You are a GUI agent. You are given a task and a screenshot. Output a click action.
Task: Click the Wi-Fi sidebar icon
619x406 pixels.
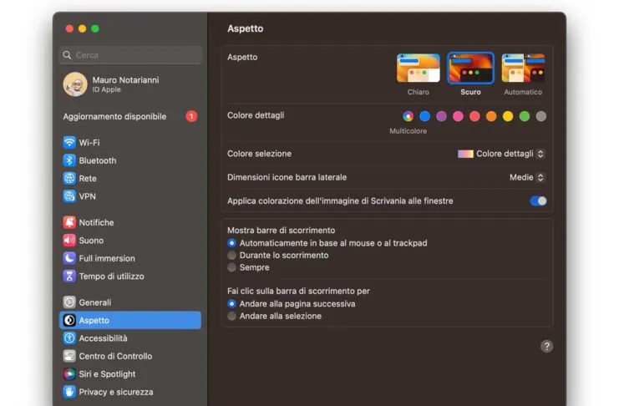pos(69,143)
